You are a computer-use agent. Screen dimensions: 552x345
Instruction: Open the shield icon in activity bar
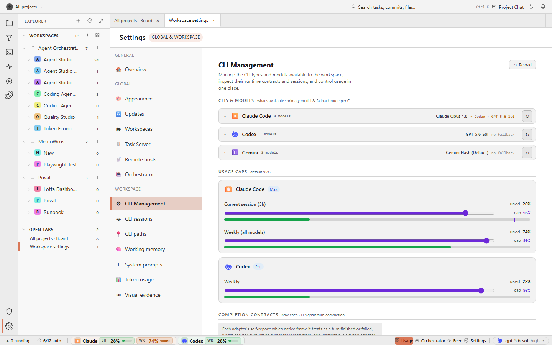point(9,312)
